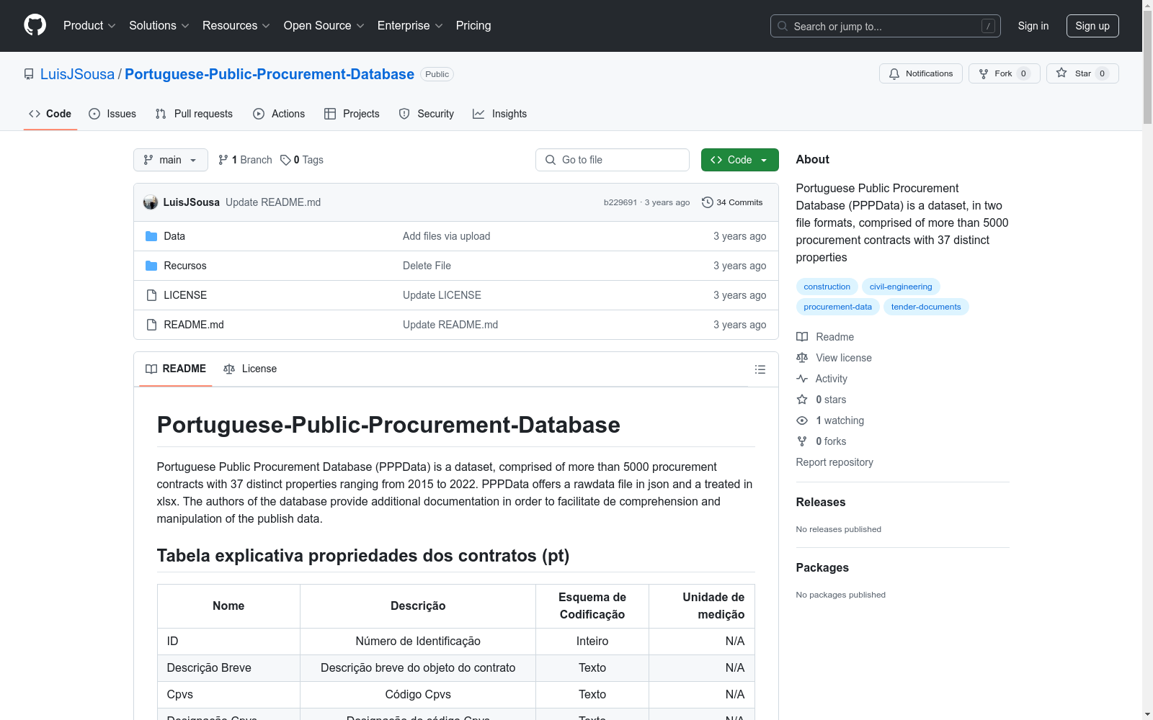Viewport: 1153px width, 720px height.
Task: Expand the Enterprise menu
Action: [x=410, y=26]
